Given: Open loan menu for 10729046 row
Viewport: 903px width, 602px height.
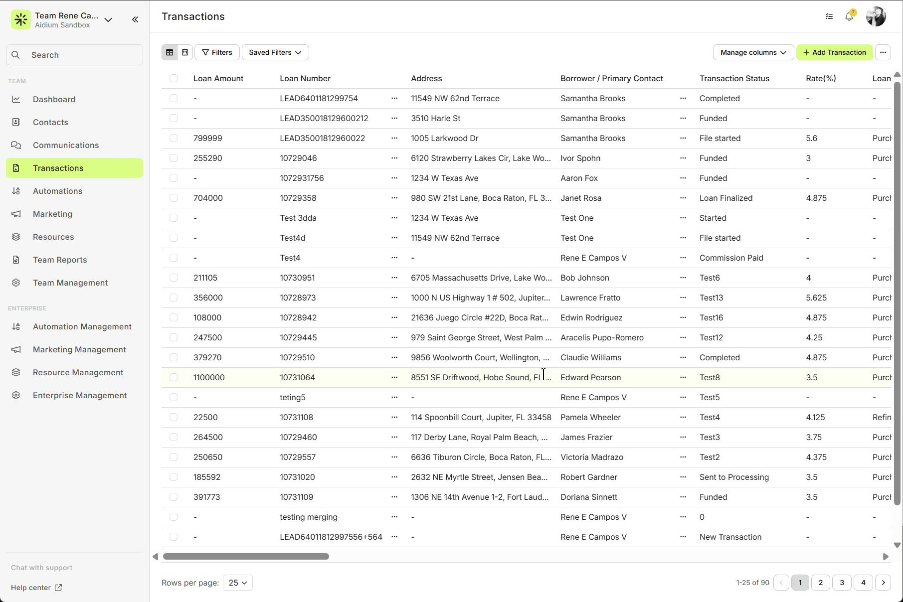Looking at the screenshot, I should (394, 158).
